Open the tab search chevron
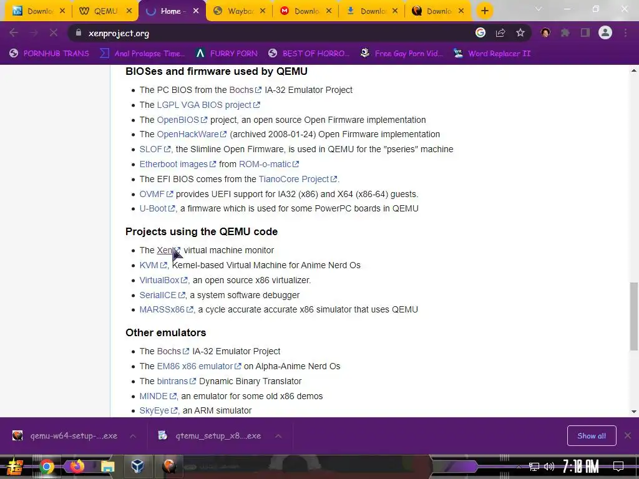 pyautogui.click(x=539, y=9)
